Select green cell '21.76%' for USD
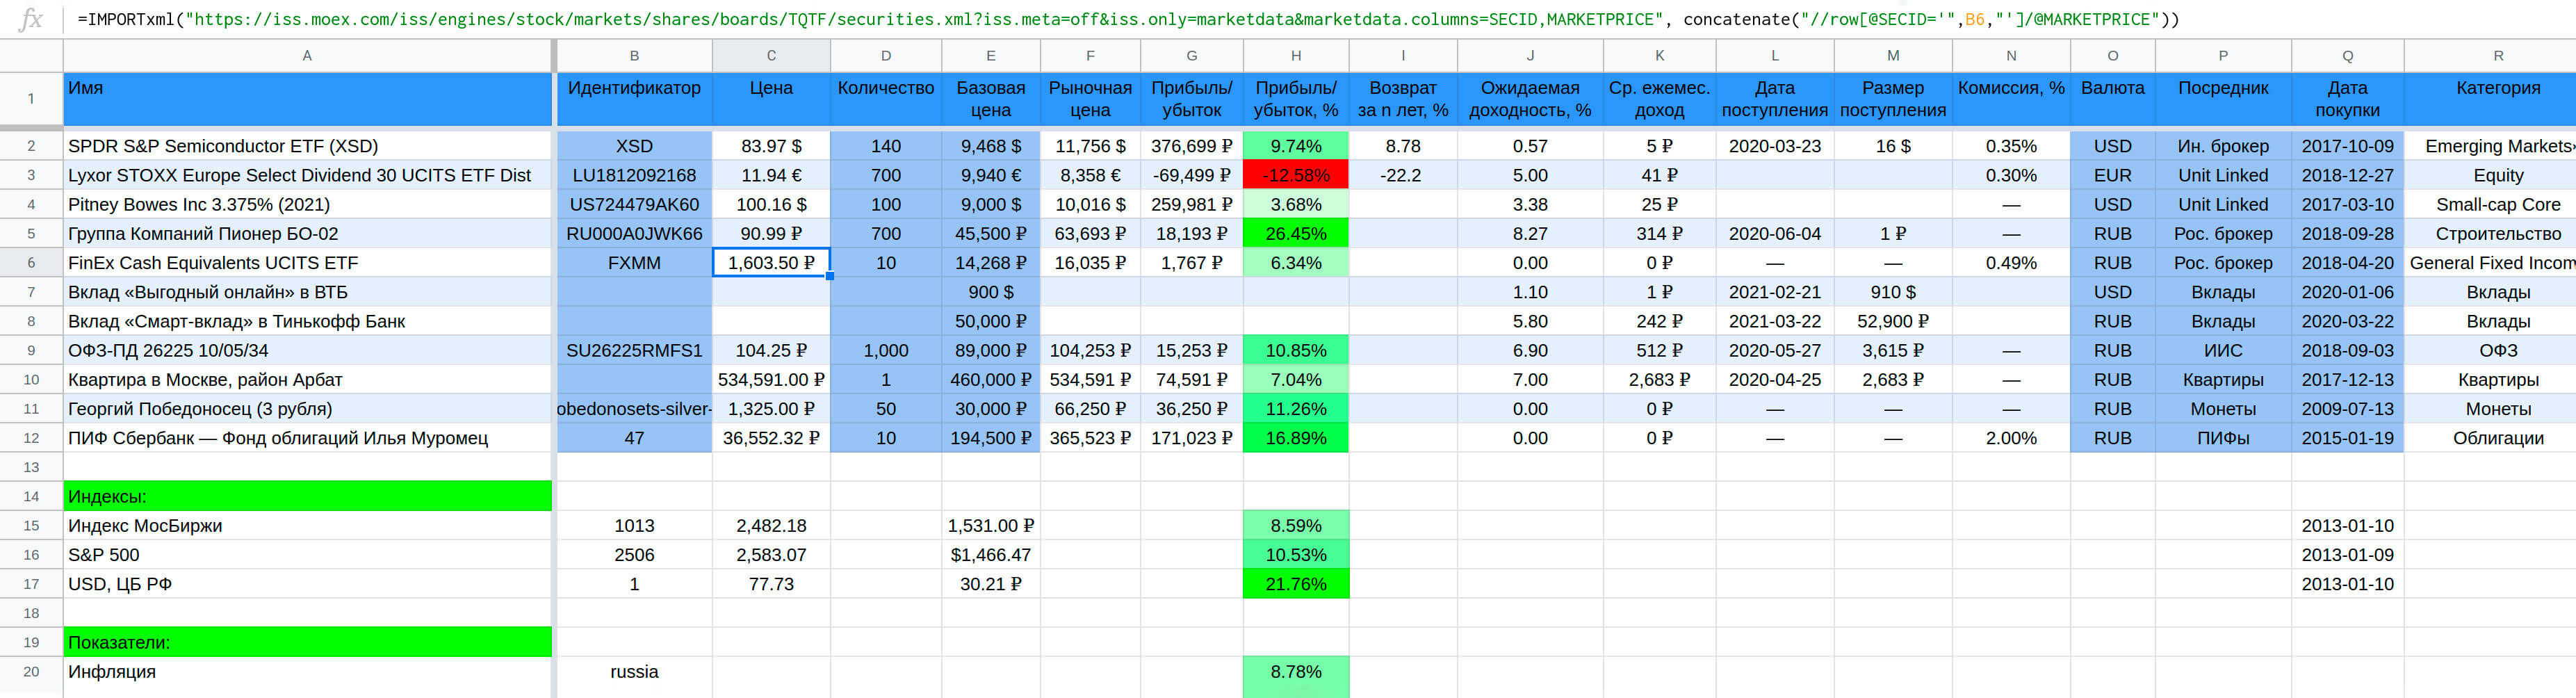The image size is (2576, 698). pyautogui.click(x=1296, y=584)
